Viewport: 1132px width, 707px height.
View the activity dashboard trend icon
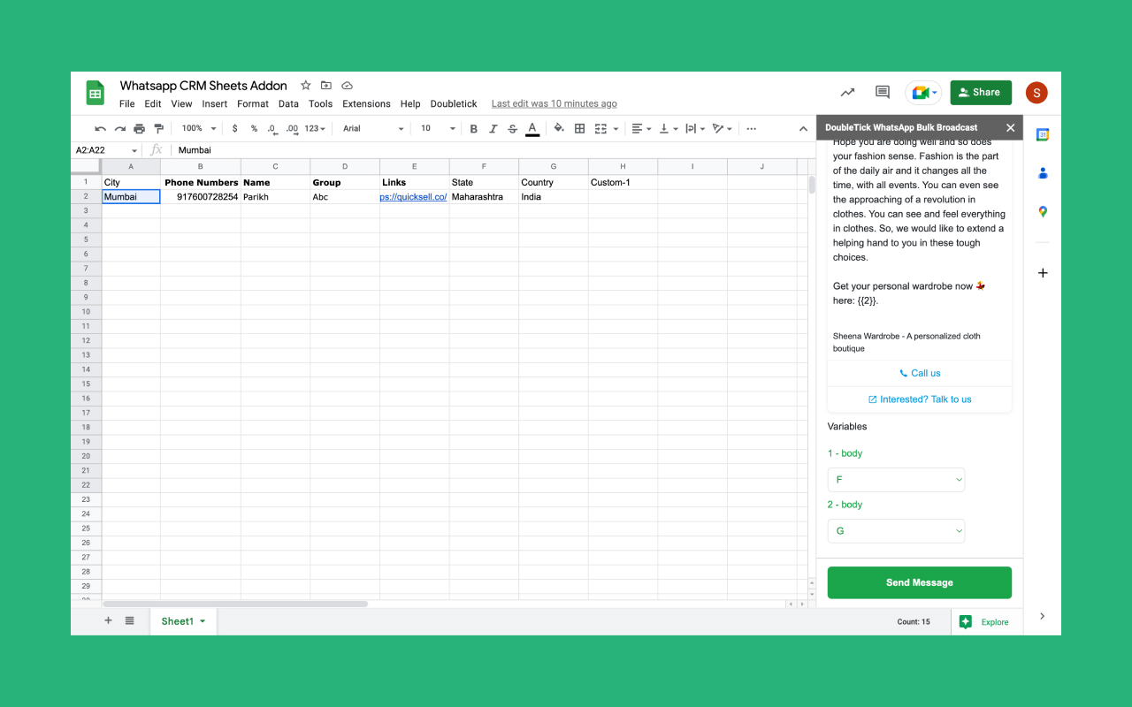(848, 92)
